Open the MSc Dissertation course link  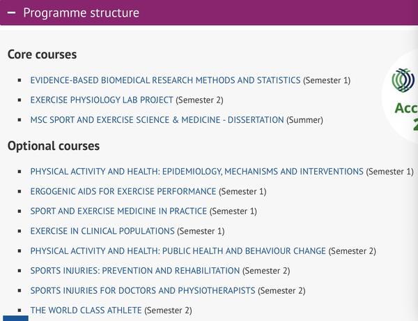(x=157, y=119)
